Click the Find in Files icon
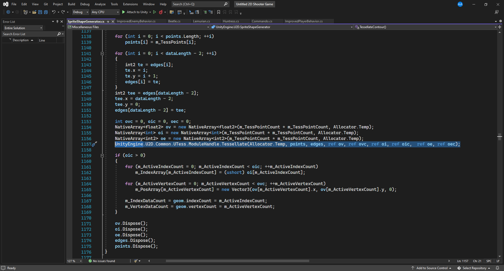 click(x=172, y=12)
